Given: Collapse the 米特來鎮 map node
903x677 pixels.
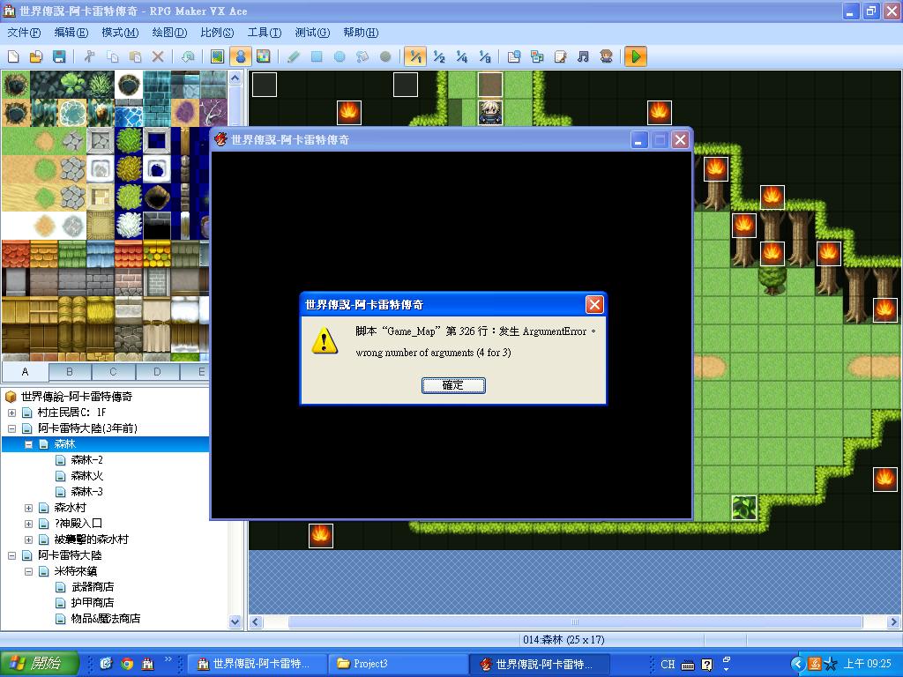Looking at the screenshot, I should [28, 571].
